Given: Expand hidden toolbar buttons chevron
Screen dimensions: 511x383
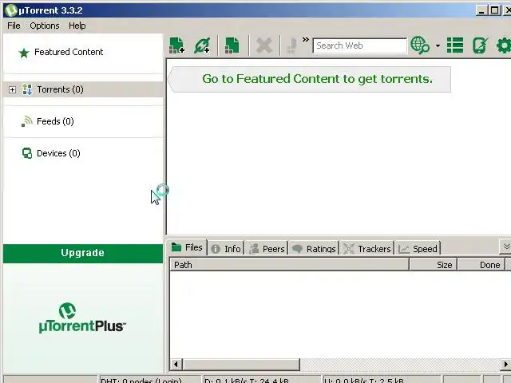Looking at the screenshot, I should click(305, 39).
